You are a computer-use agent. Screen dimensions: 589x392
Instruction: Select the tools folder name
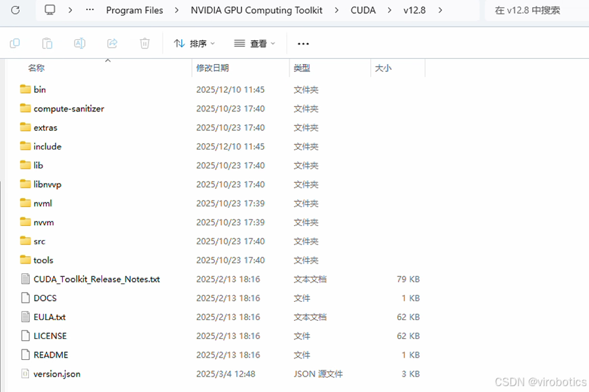(43, 260)
